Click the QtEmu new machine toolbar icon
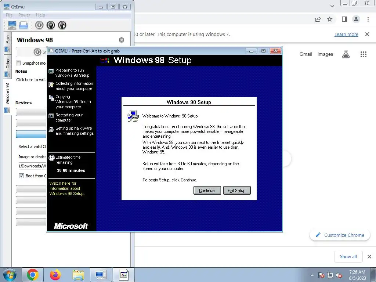 (12, 25)
